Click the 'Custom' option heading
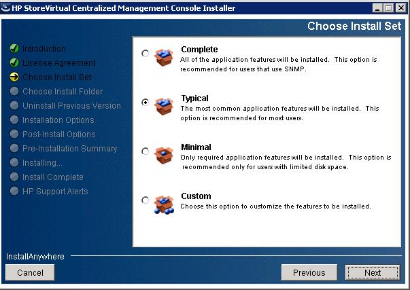Screen dimensions: 410x290 pos(196,196)
